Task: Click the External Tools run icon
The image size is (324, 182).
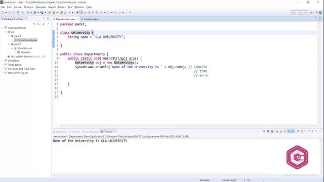Action: click(42, 13)
